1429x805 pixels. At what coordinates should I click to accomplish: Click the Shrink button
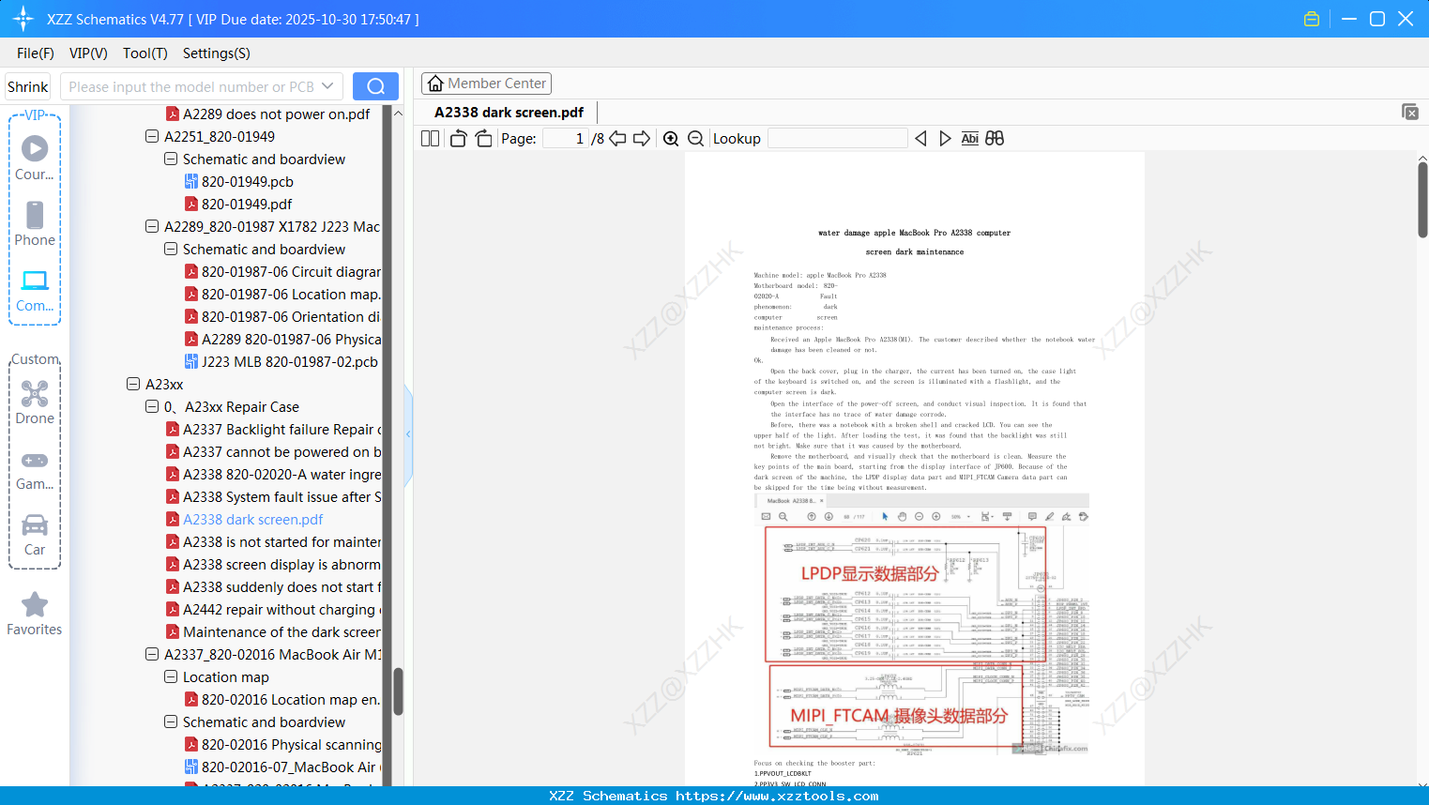(28, 86)
